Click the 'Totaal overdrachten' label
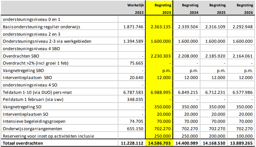The width and height of the screenshot is (256, 147). [23, 143]
